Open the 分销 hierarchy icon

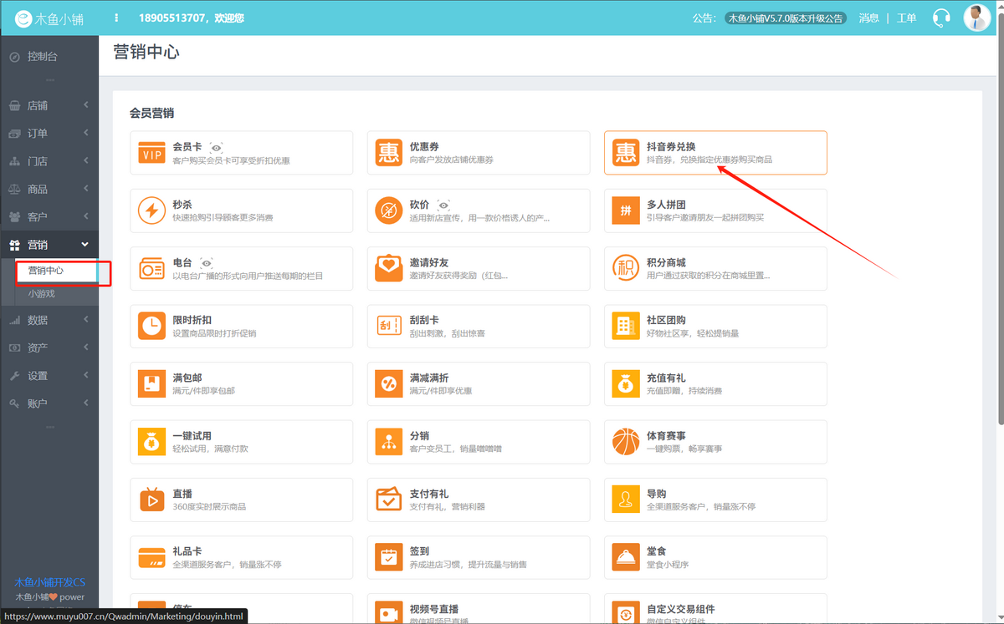point(389,442)
